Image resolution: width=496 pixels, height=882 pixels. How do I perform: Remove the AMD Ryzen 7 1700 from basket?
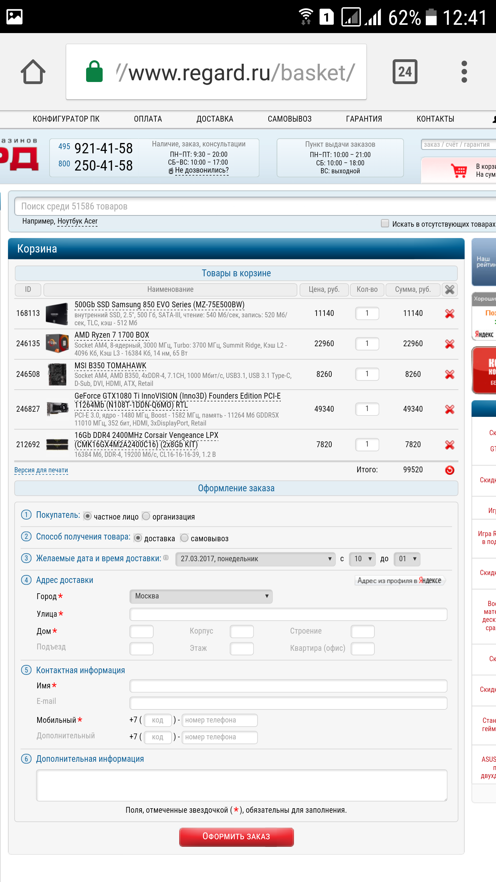tap(449, 344)
